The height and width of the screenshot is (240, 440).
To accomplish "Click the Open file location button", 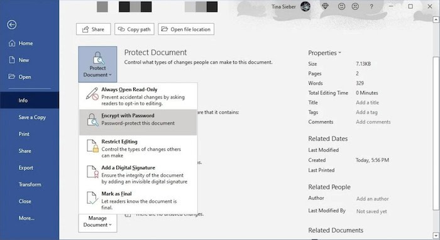I will (x=186, y=29).
